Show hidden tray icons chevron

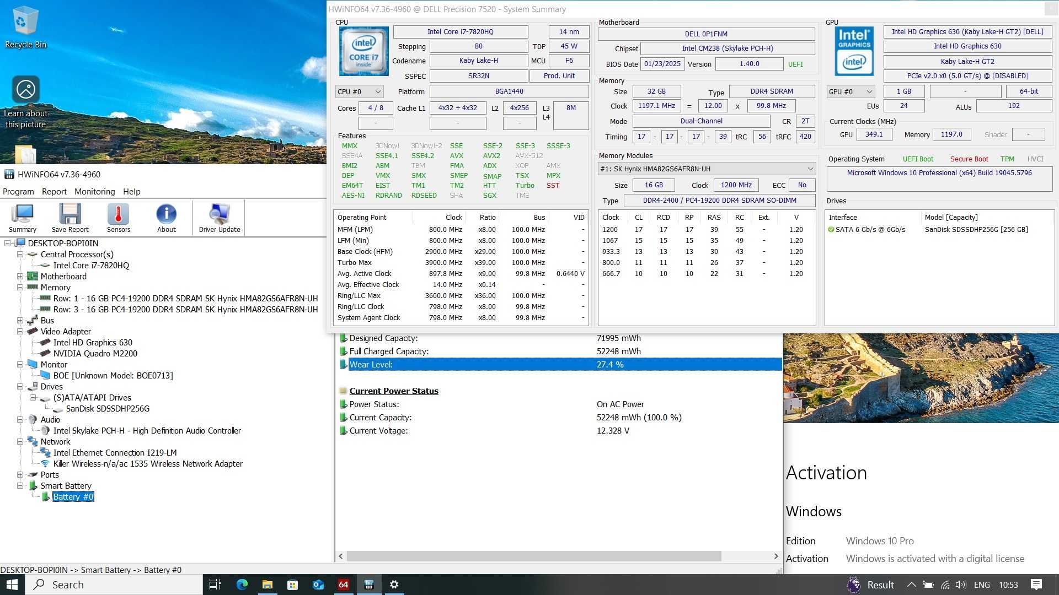coord(911,585)
